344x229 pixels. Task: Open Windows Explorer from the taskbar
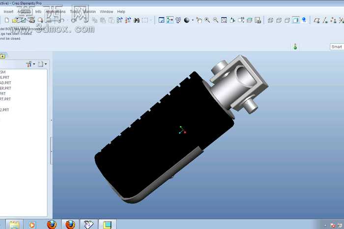click(x=14, y=225)
